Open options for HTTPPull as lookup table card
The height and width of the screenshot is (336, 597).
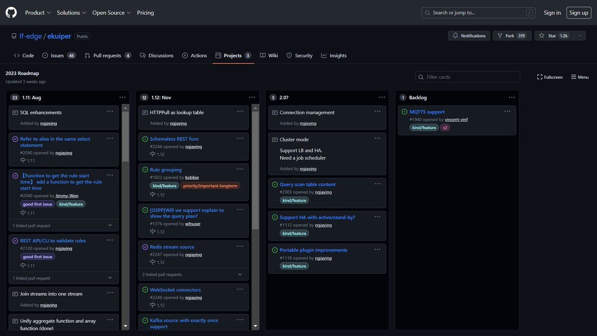click(240, 112)
